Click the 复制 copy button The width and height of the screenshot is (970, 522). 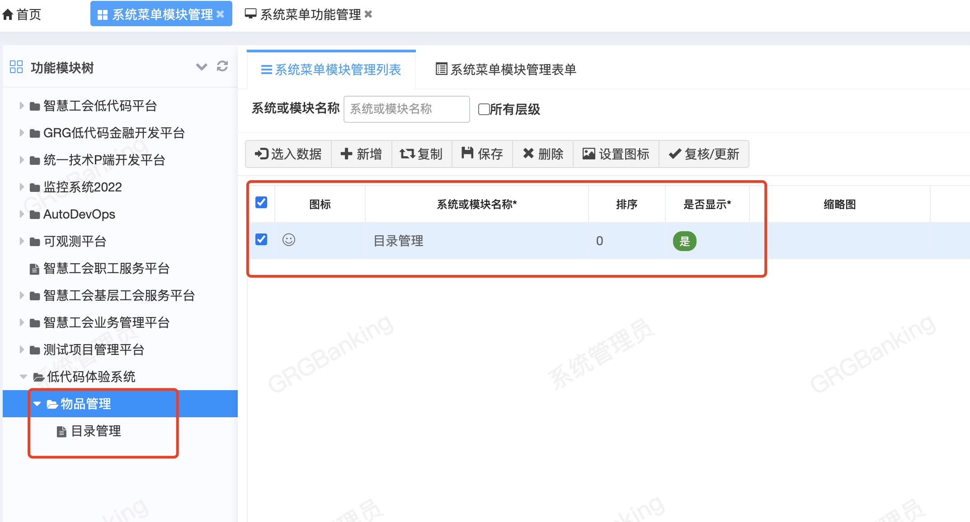[421, 154]
